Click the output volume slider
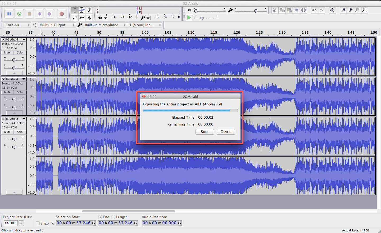 210,10
